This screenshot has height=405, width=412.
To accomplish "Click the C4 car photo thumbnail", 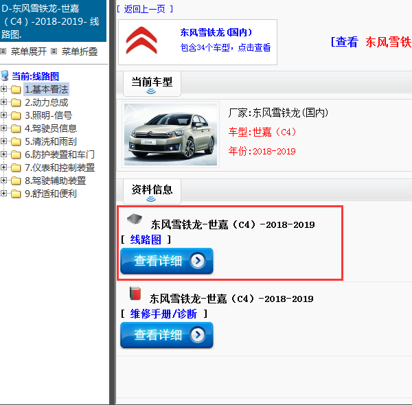I will tap(170, 135).
